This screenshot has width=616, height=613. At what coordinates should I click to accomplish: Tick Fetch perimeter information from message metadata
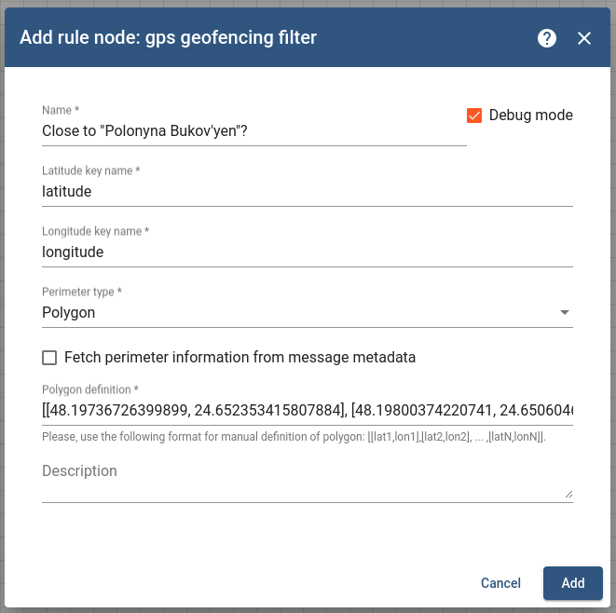[x=49, y=358]
